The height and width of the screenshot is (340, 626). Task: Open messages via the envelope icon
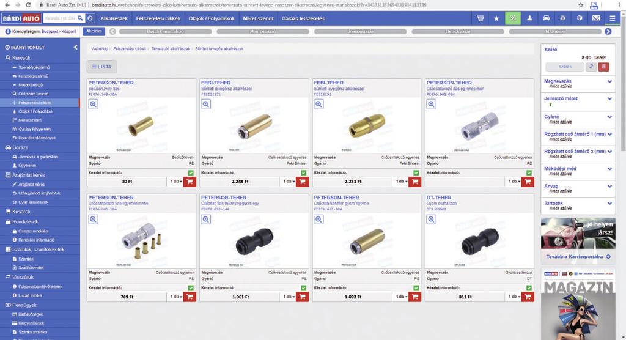[596, 18]
